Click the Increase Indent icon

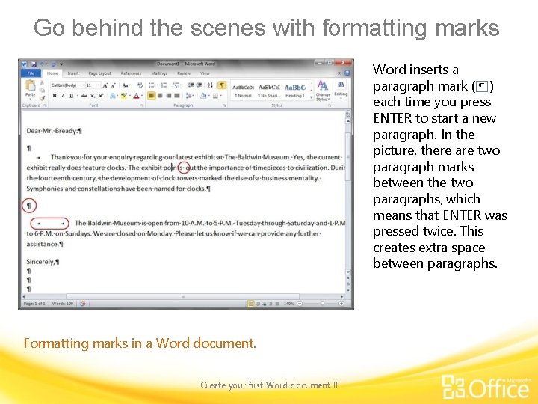199,85
